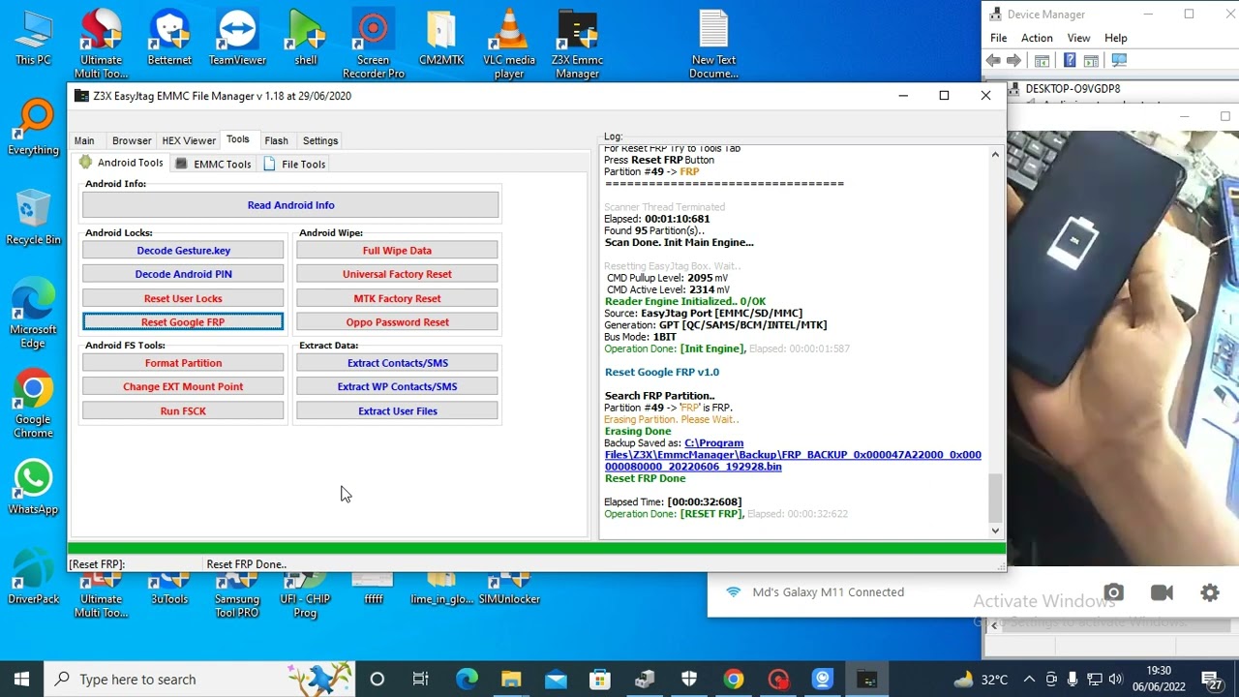Run Full Wipe Data
1239x697 pixels.
coord(397,250)
